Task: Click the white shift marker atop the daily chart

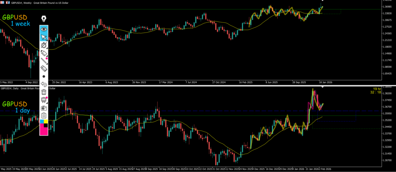Action: pos(323,87)
